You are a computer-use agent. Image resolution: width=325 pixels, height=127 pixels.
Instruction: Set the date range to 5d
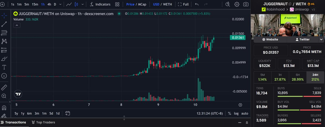click(51, 113)
